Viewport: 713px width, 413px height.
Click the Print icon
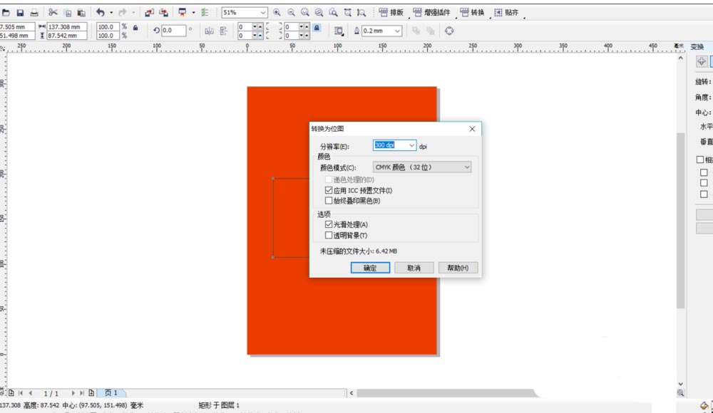tap(35, 12)
